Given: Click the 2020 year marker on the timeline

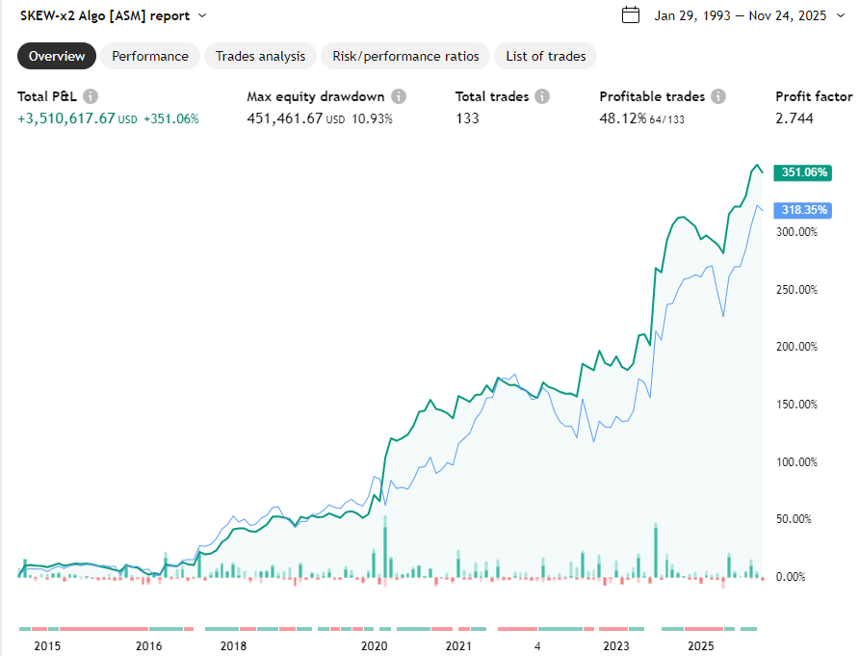Looking at the screenshot, I should tap(374, 646).
